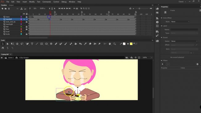Open the stage zoom 100% dropdown
Screen dimensions: 201x113
pos(152,58)
